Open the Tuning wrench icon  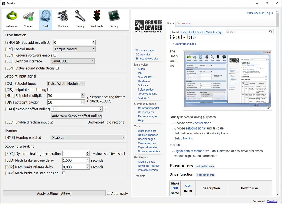coord(80,19)
